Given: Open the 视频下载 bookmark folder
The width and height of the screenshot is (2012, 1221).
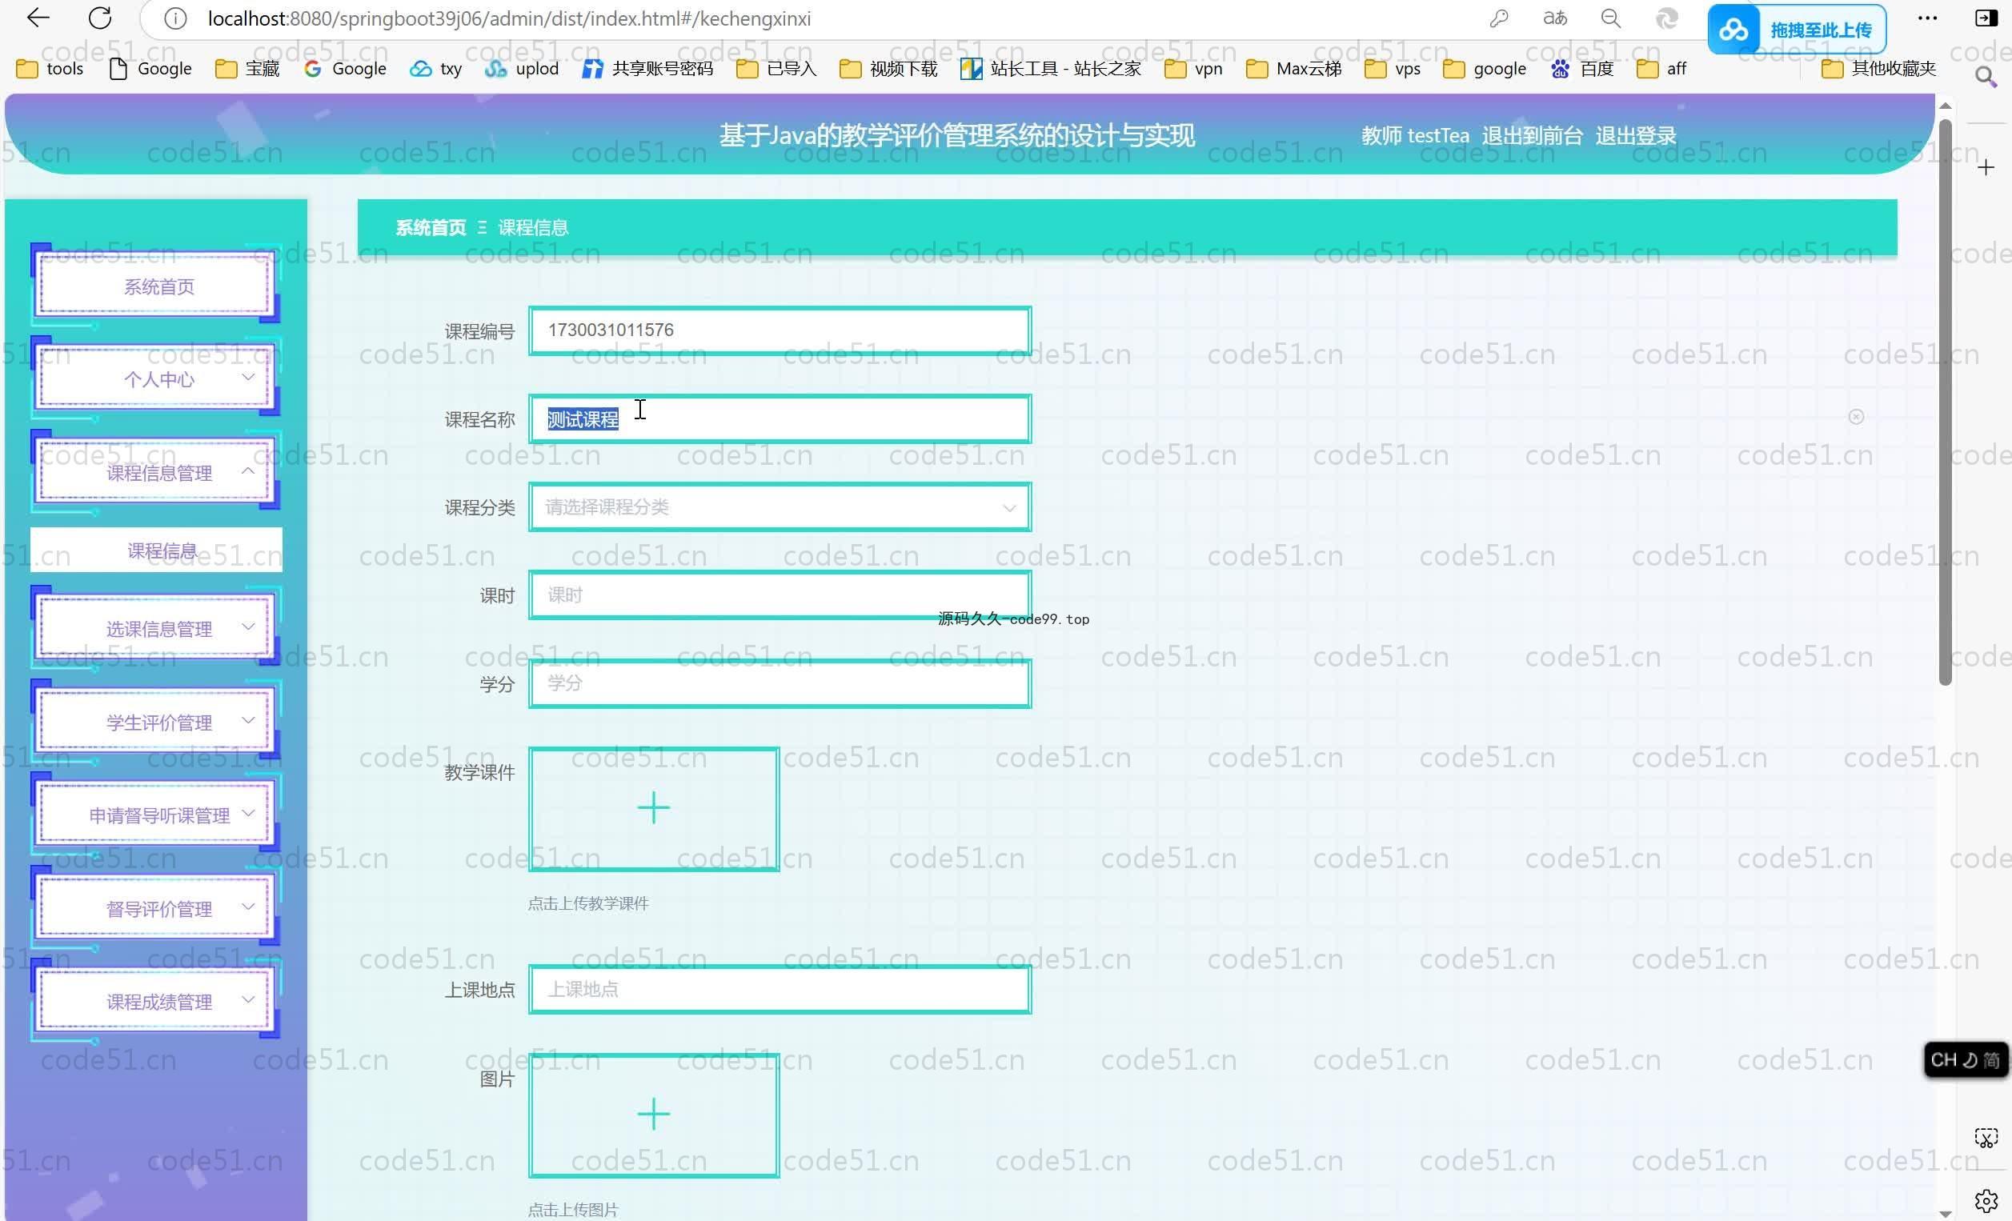Looking at the screenshot, I should pos(888,69).
